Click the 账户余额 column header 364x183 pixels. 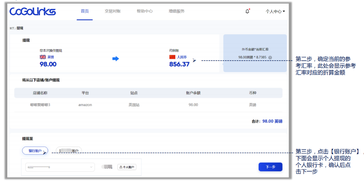tap(193, 93)
